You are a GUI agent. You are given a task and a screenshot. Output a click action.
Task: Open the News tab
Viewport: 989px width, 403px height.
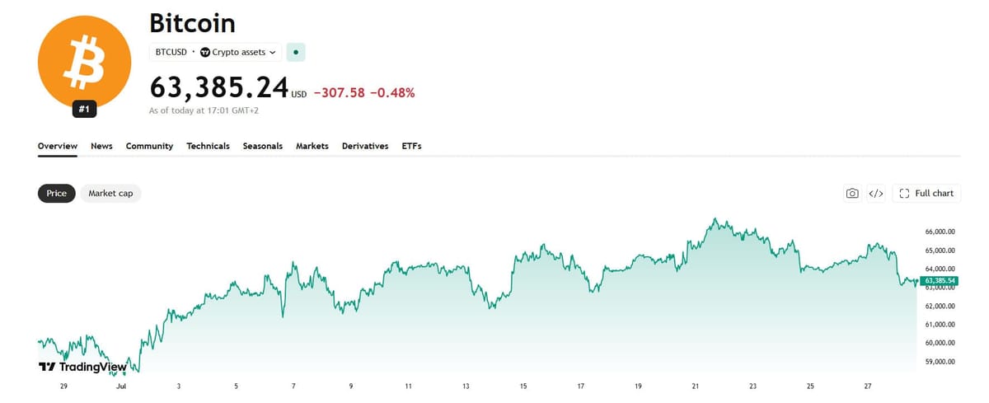[101, 146]
